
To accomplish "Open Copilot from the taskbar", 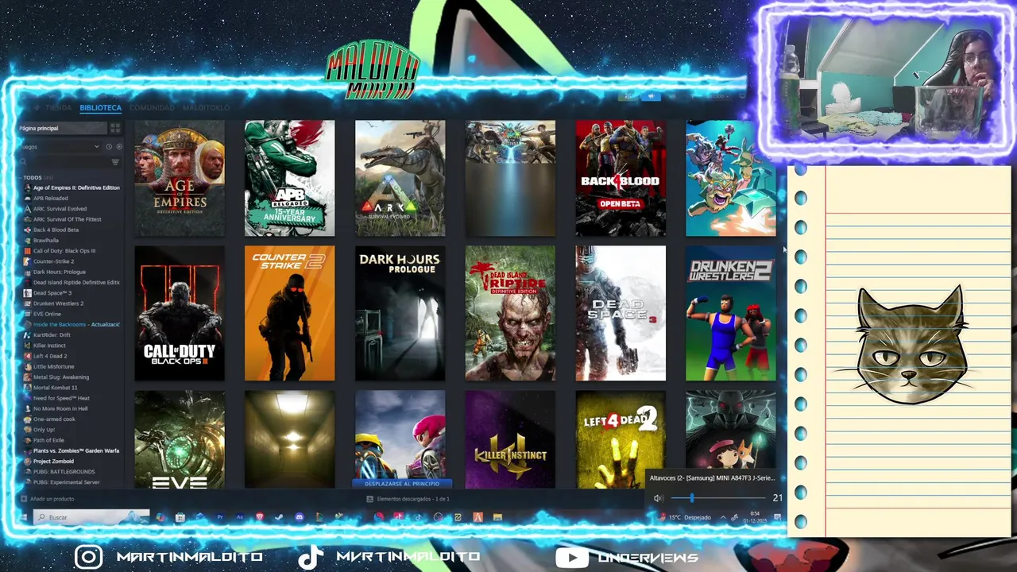I will pyautogui.click(x=160, y=517).
